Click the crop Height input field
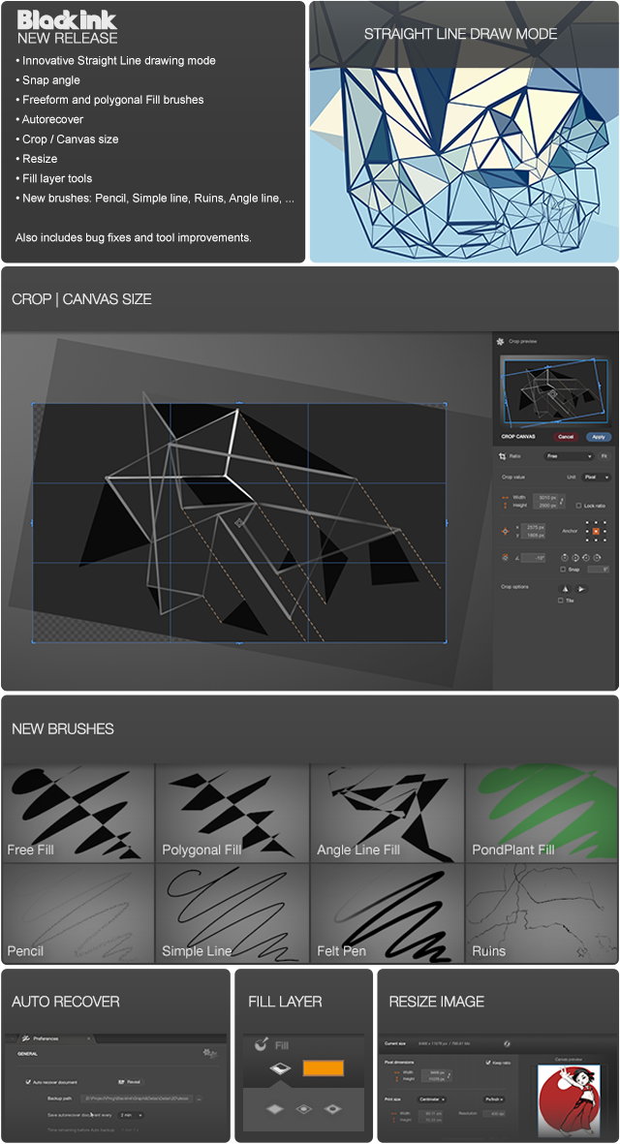Viewport: 620px width, 1144px height. (545, 505)
